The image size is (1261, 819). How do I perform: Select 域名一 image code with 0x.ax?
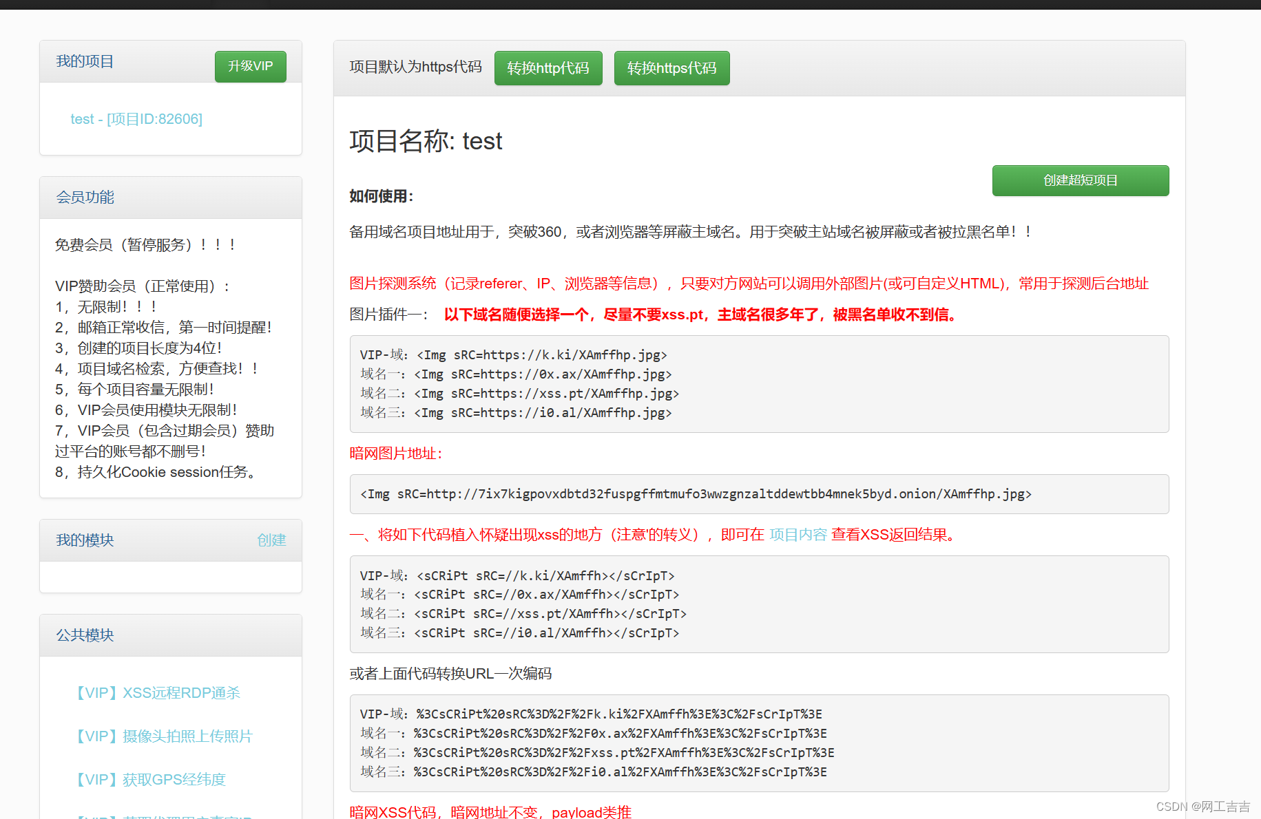(516, 374)
